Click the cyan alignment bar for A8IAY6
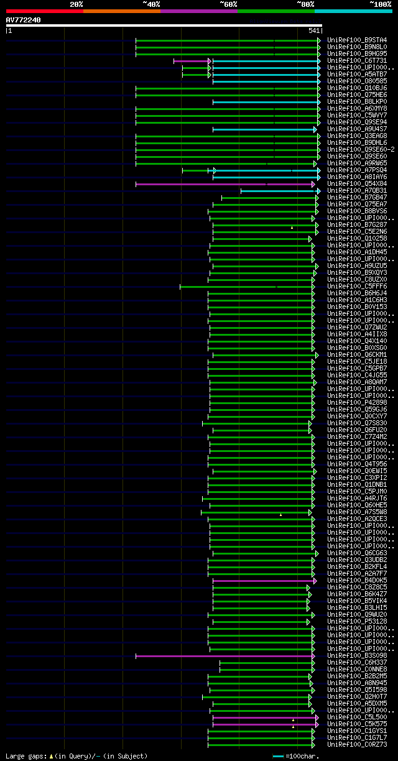The height and width of the screenshot is (761, 398). 266,177
